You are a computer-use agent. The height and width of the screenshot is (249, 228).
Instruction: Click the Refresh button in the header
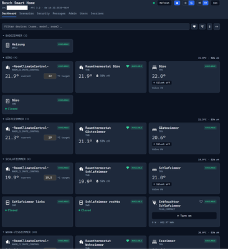pos(164,3)
